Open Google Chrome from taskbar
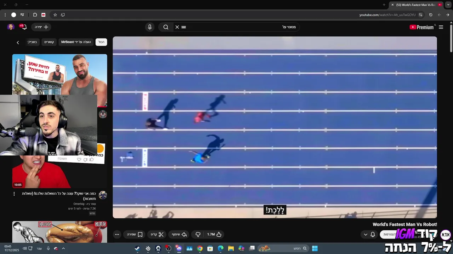Screen dimensions: 453x254 pos(200,248)
